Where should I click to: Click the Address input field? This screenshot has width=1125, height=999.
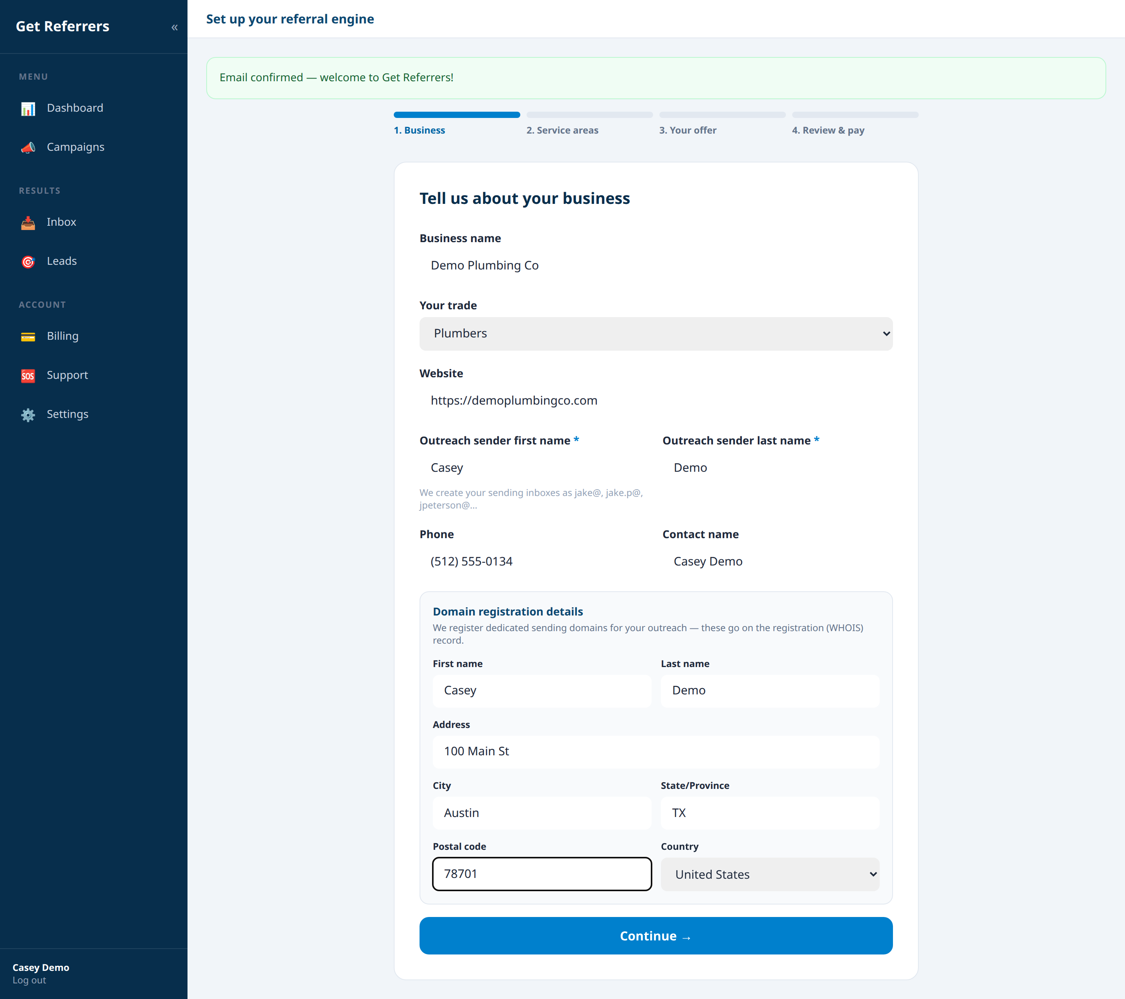(655, 752)
